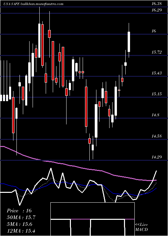Click the '12MA : 15.4' readout
The height and width of the screenshot is (236, 168).
pos(21,231)
